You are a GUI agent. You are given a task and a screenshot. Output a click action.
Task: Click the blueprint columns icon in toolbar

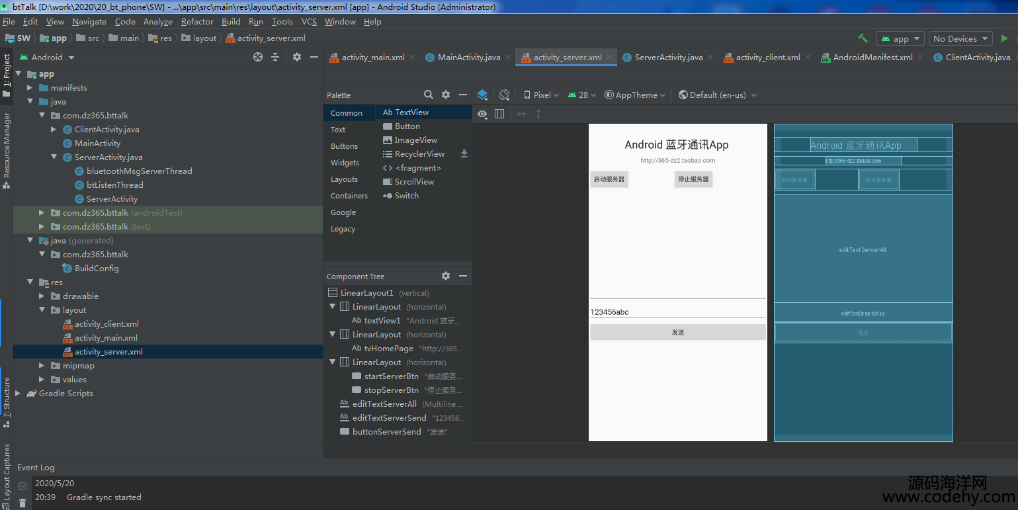coord(499,114)
